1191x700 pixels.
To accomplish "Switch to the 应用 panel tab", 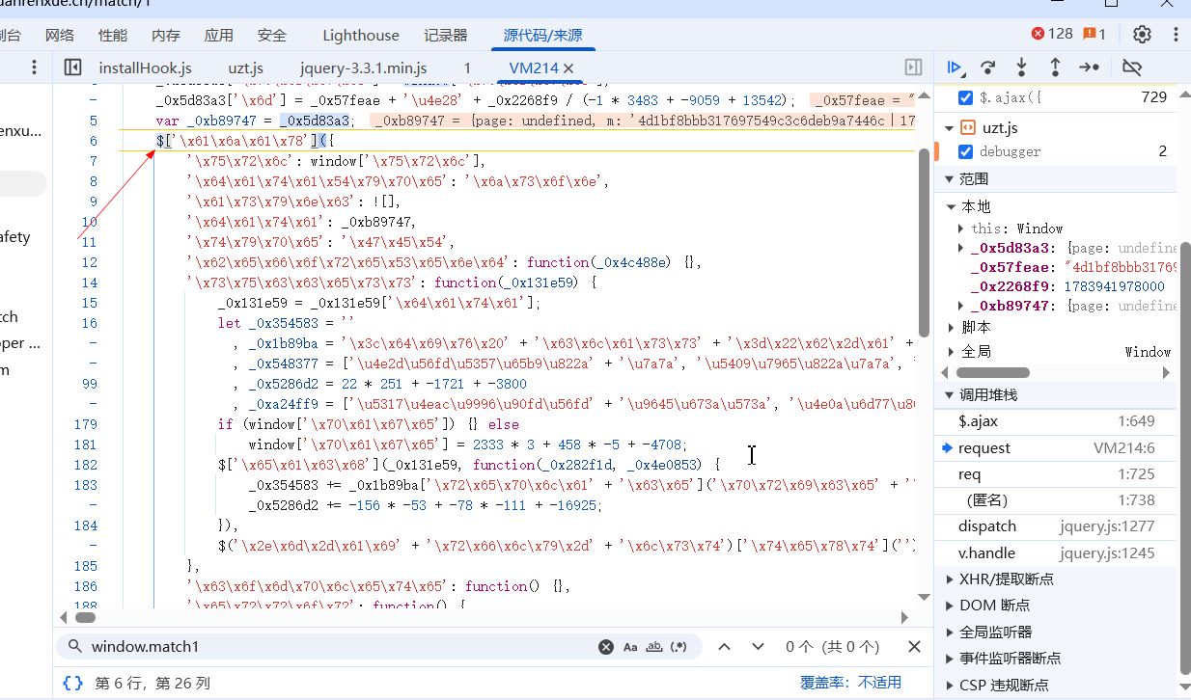I will tap(219, 36).
